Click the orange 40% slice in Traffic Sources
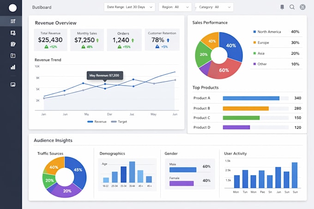The width and height of the screenshot is (314, 209). (54, 166)
